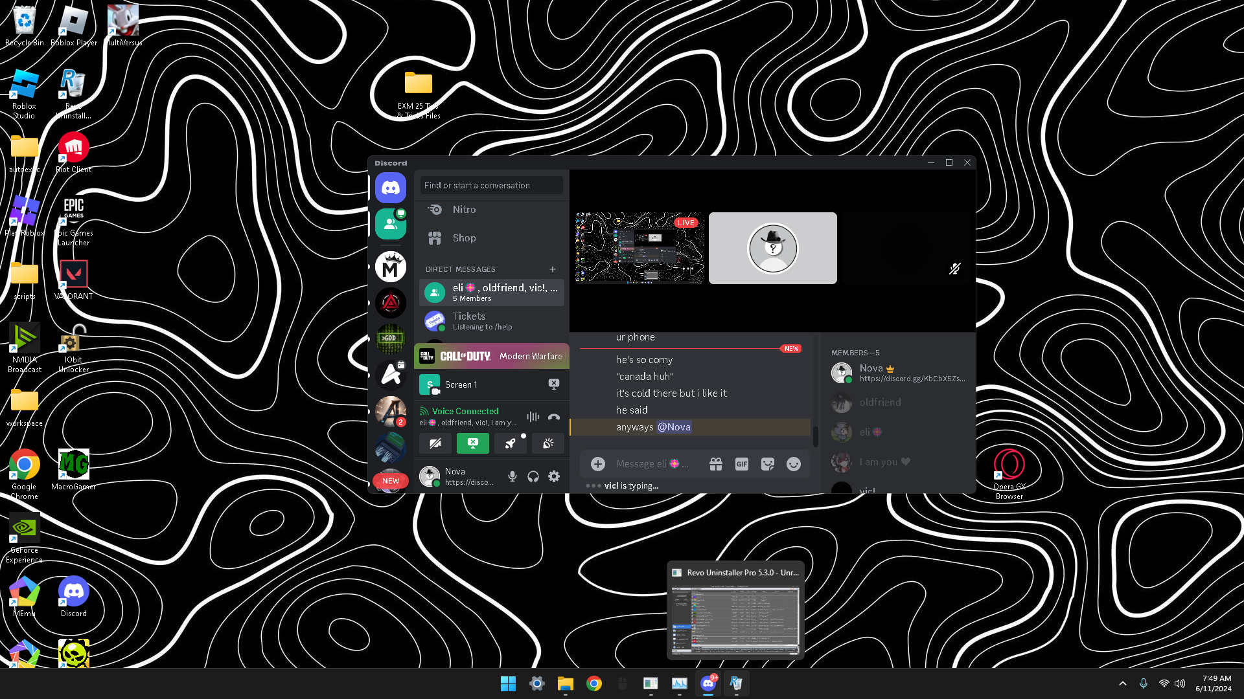Create a new DM with plus
Viewport: 1244px width, 699px height.
click(553, 269)
